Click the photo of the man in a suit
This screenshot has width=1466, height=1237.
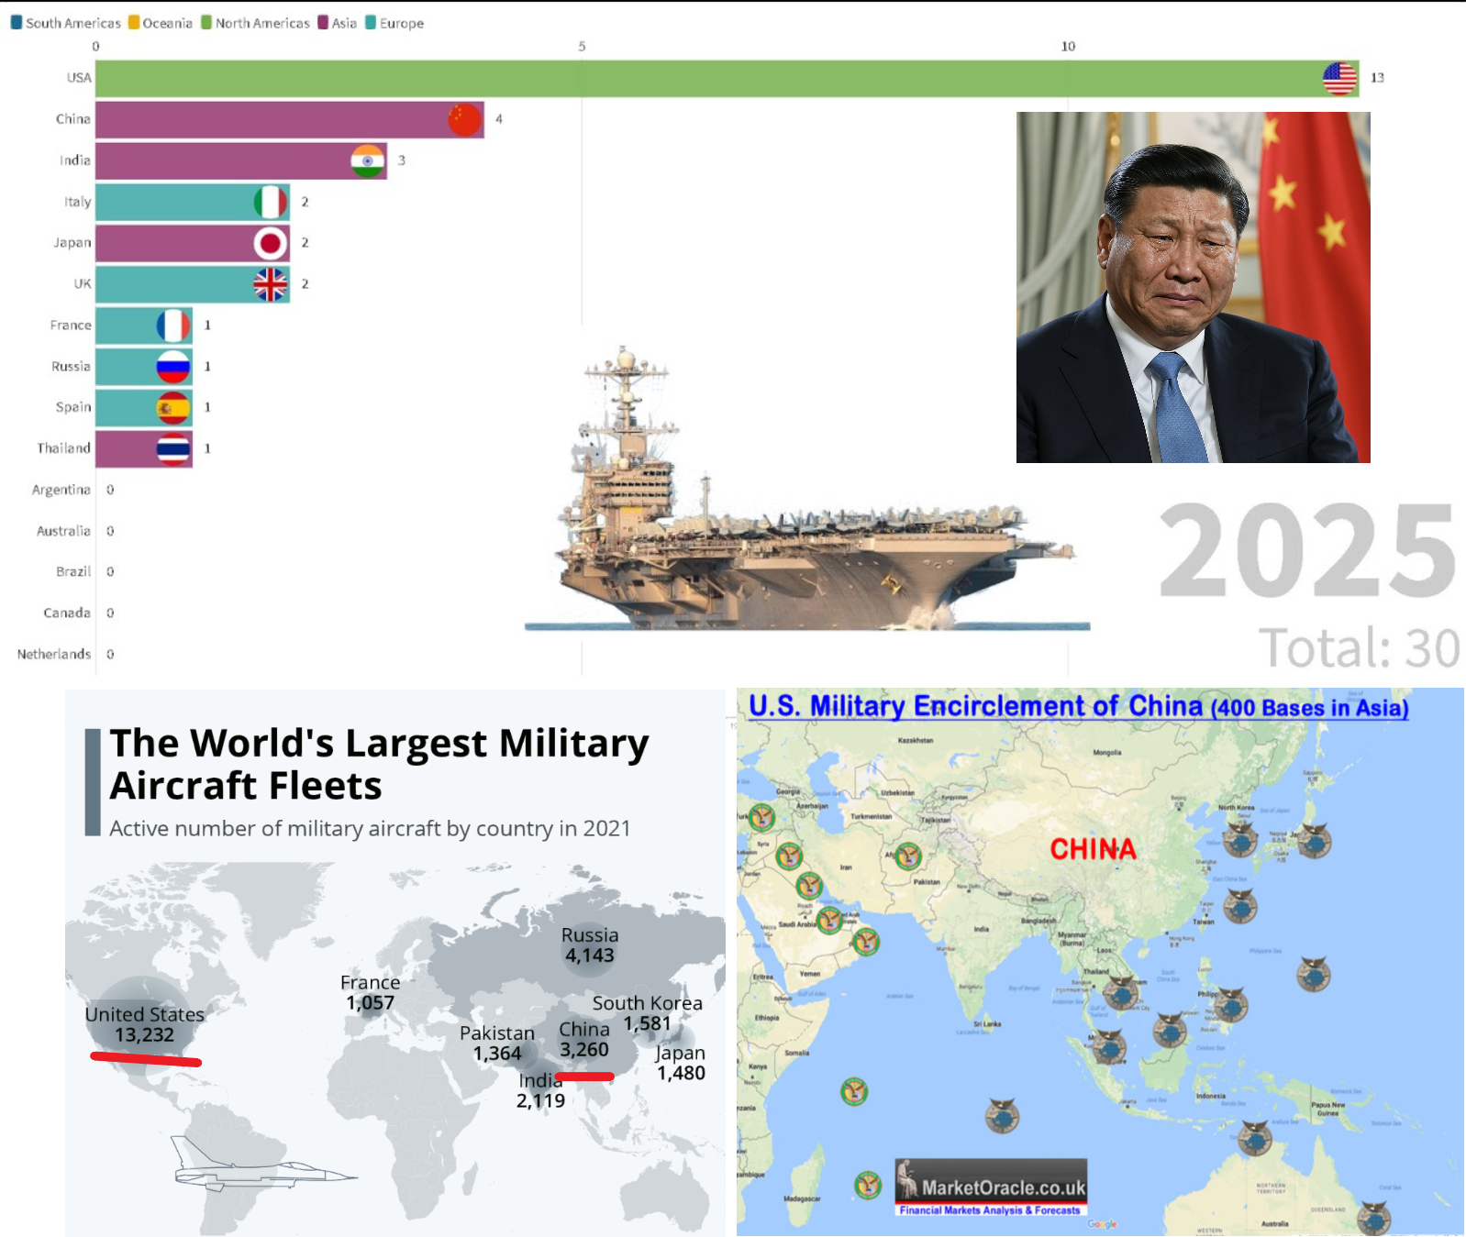[1194, 287]
